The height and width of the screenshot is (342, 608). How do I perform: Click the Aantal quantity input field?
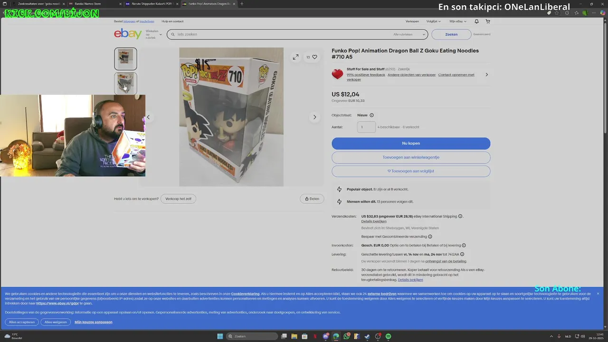[366, 127]
